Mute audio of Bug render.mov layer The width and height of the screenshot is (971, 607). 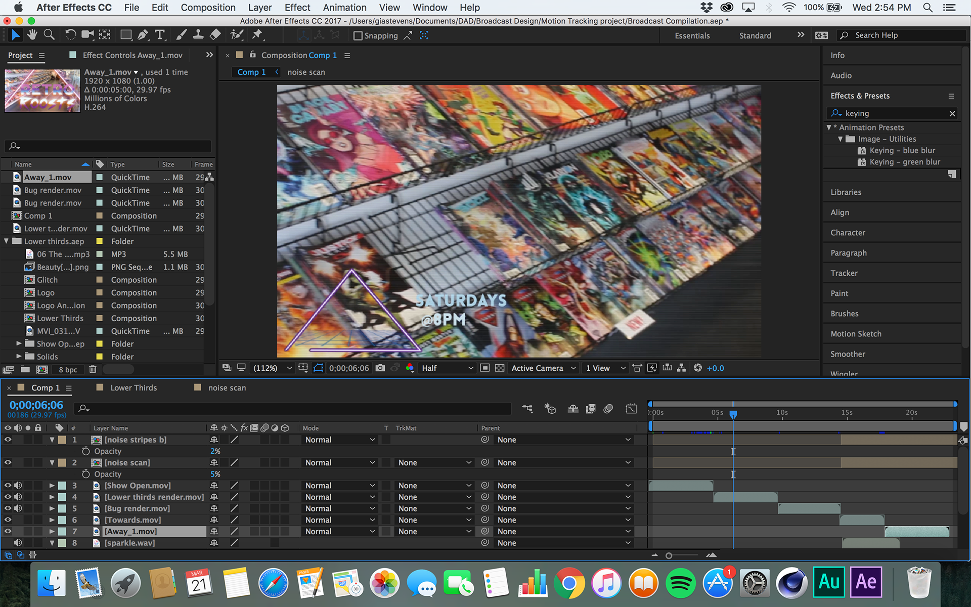pos(18,508)
